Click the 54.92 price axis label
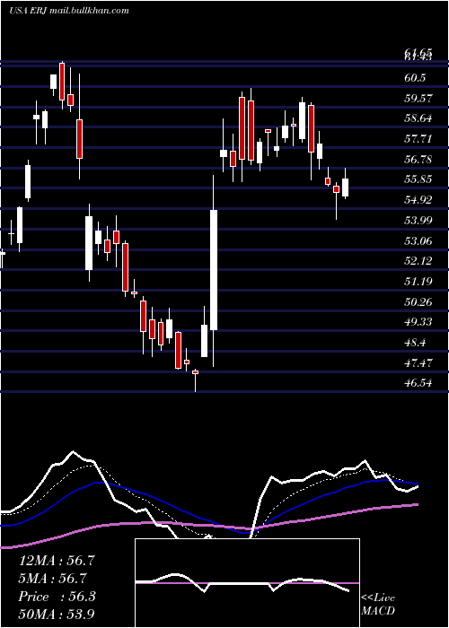 tap(418, 200)
